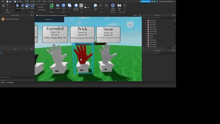Activate the Select tool
The image size is (220, 124).
18,7
